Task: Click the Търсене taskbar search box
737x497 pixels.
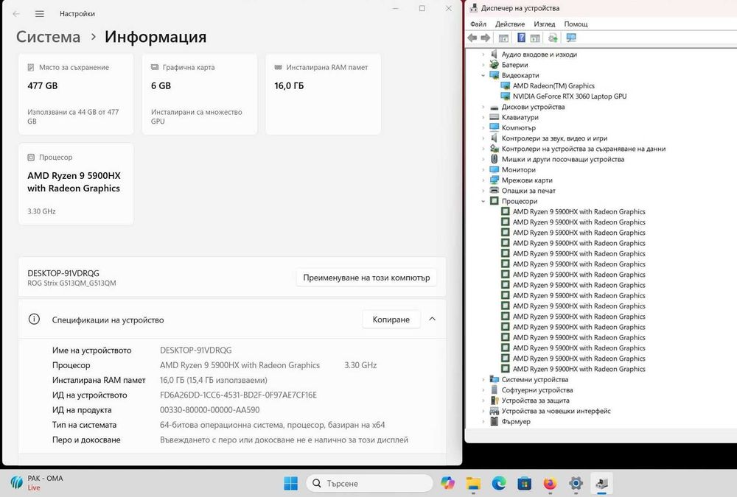Action: coord(369,483)
